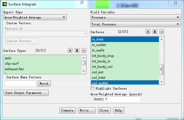Click the Surface Types scroll down arrow

84,71
